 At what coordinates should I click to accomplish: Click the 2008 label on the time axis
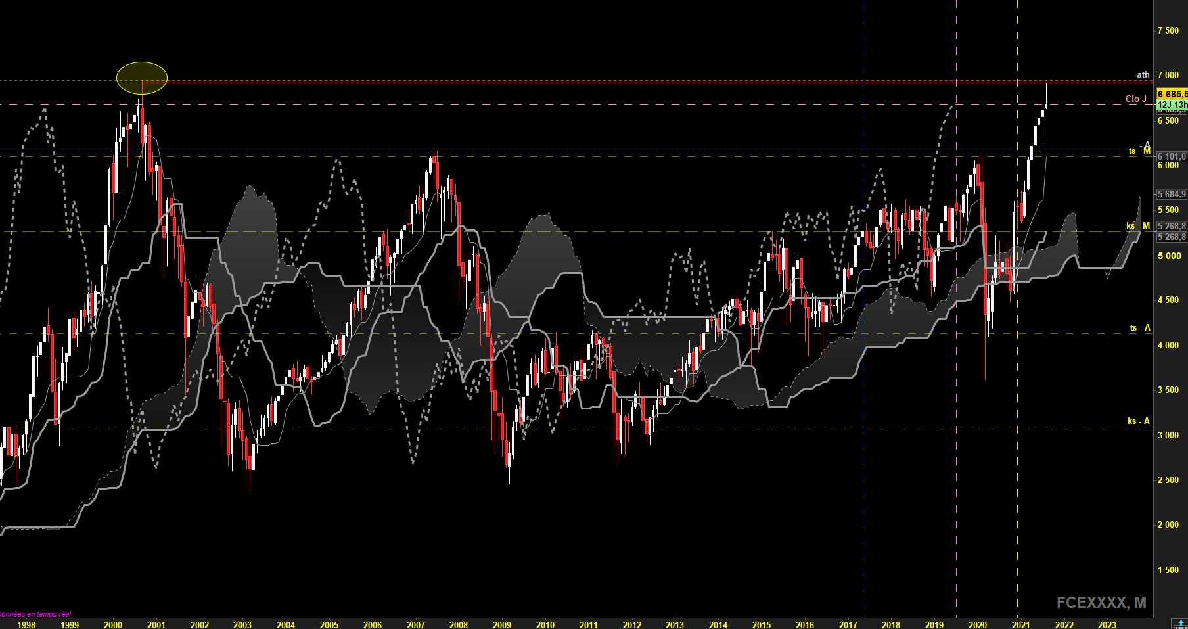459,625
